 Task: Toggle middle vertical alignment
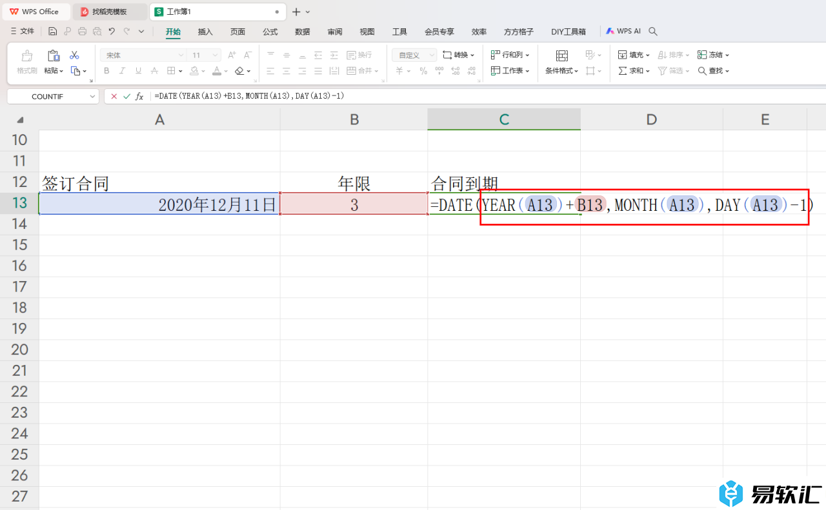pyautogui.click(x=287, y=55)
